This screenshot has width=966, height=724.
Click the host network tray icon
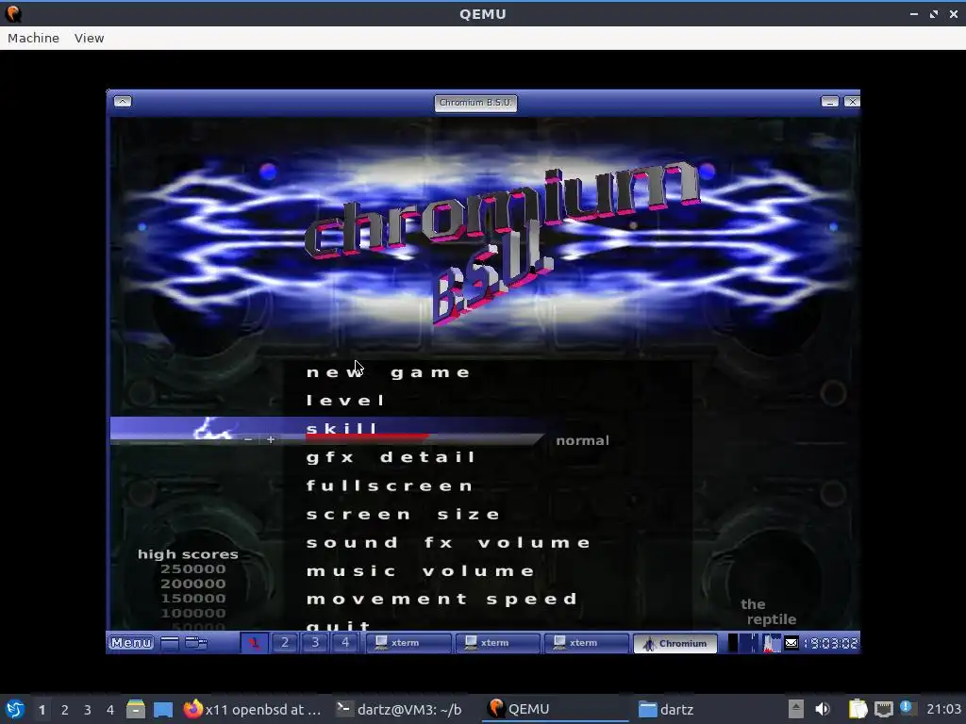tap(883, 709)
